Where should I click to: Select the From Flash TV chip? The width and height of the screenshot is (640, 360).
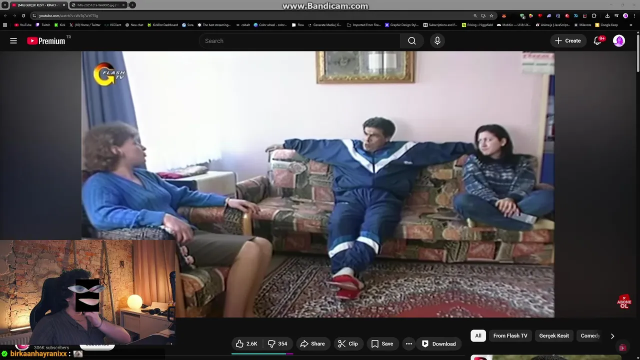click(510, 336)
